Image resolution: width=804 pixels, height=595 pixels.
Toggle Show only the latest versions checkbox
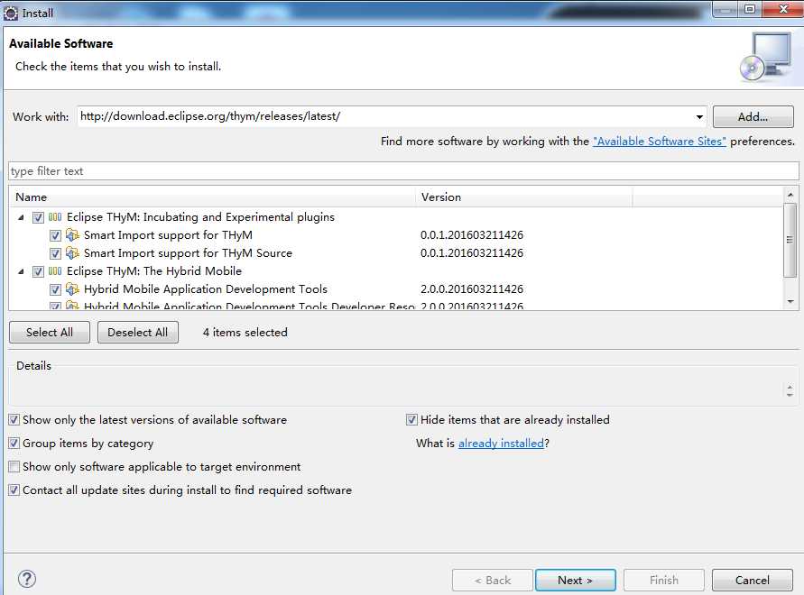14,420
